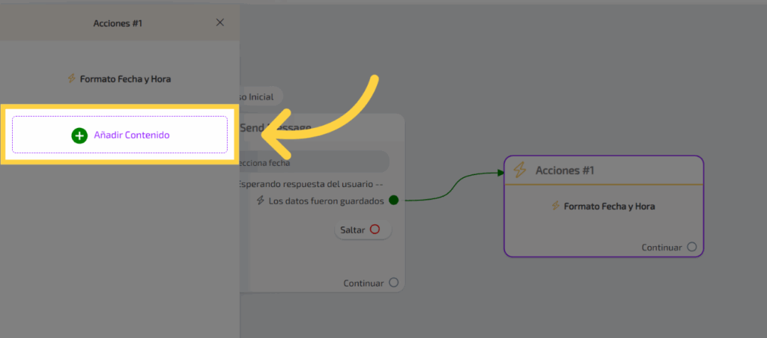The image size is (767, 338).
Task: Click green connector dot after Los datos fueron guardados
Action: (393, 200)
